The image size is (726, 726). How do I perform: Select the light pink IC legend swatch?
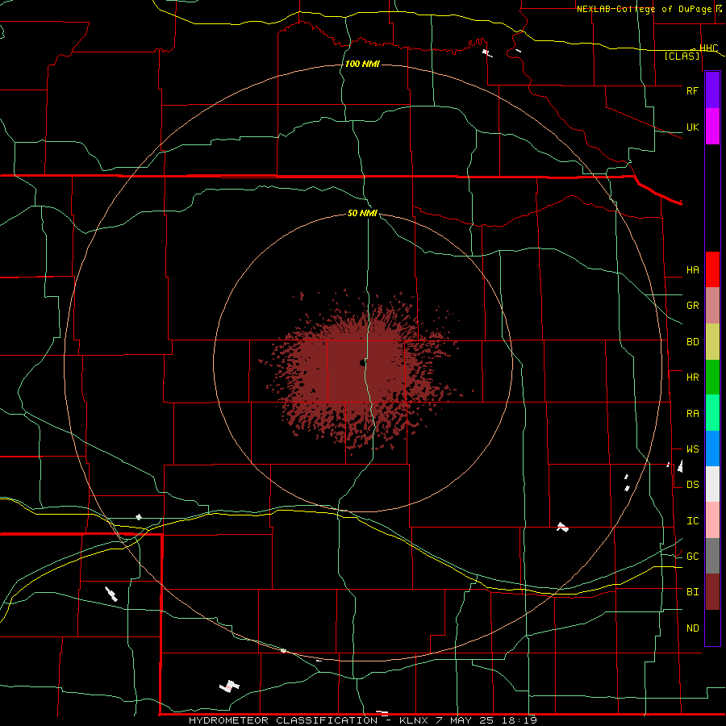712,520
